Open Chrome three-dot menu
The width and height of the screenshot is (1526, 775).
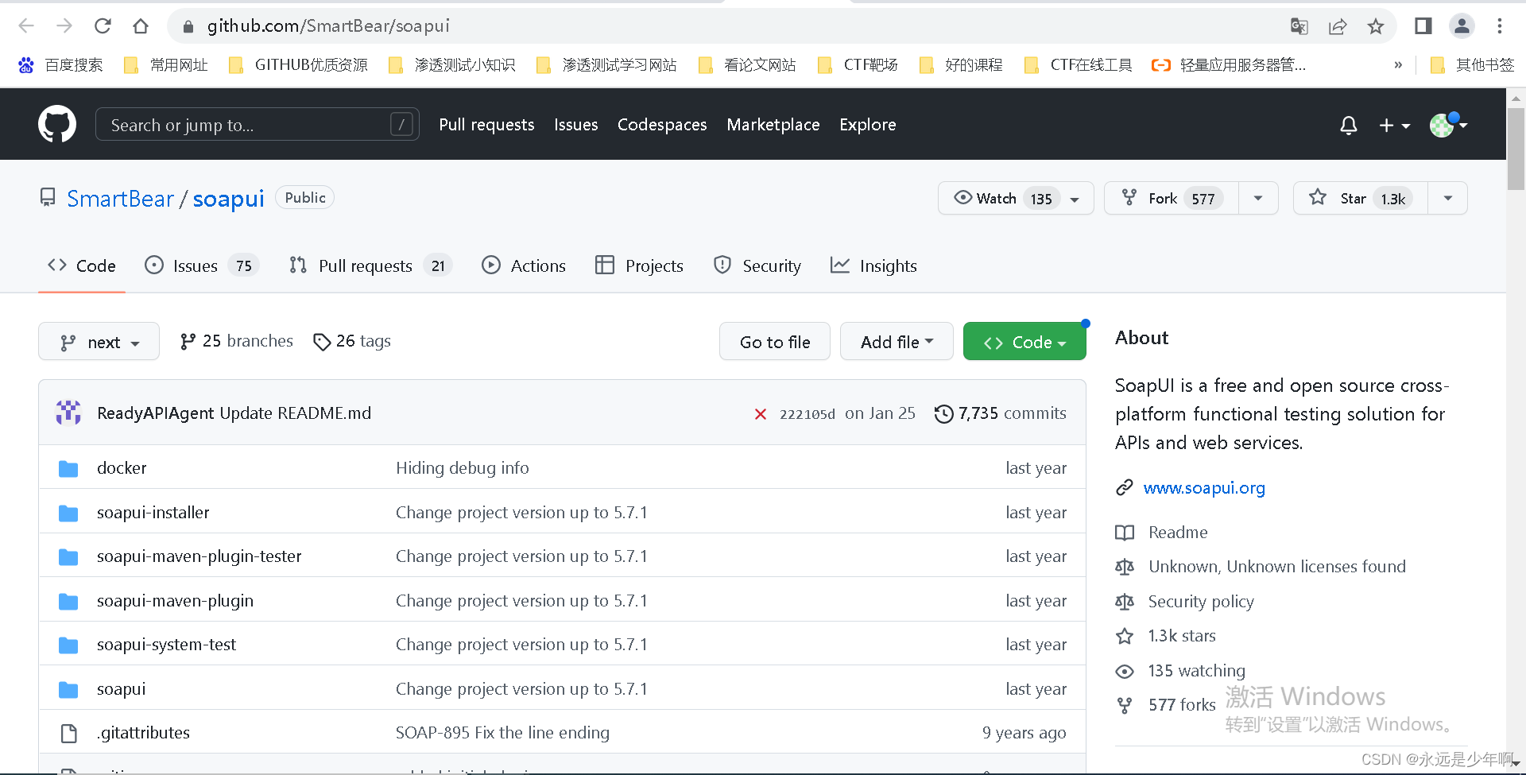tap(1500, 26)
